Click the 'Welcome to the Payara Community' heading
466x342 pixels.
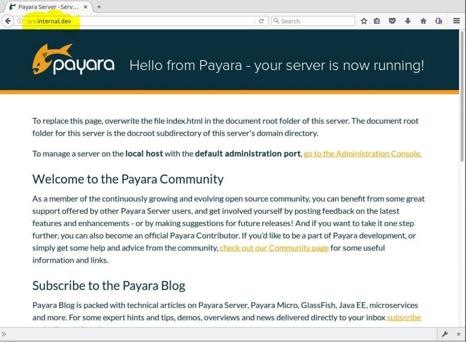[128, 179]
